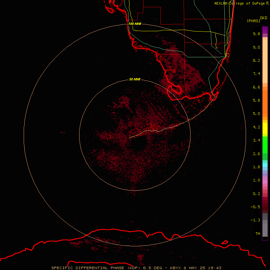Click the 1.8 value on the color scale
This screenshot has height=270, width=270.
coord(256,167)
